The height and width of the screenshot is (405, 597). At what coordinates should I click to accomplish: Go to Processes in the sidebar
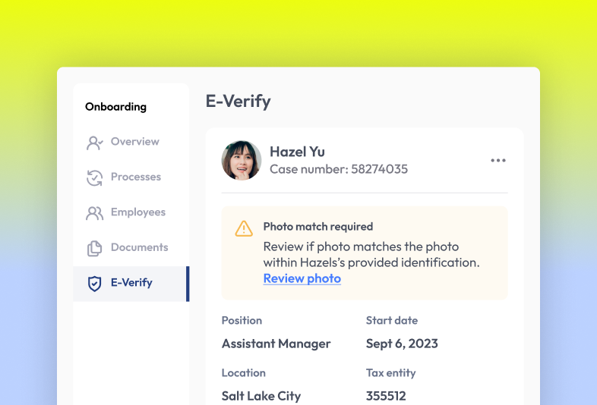point(135,177)
